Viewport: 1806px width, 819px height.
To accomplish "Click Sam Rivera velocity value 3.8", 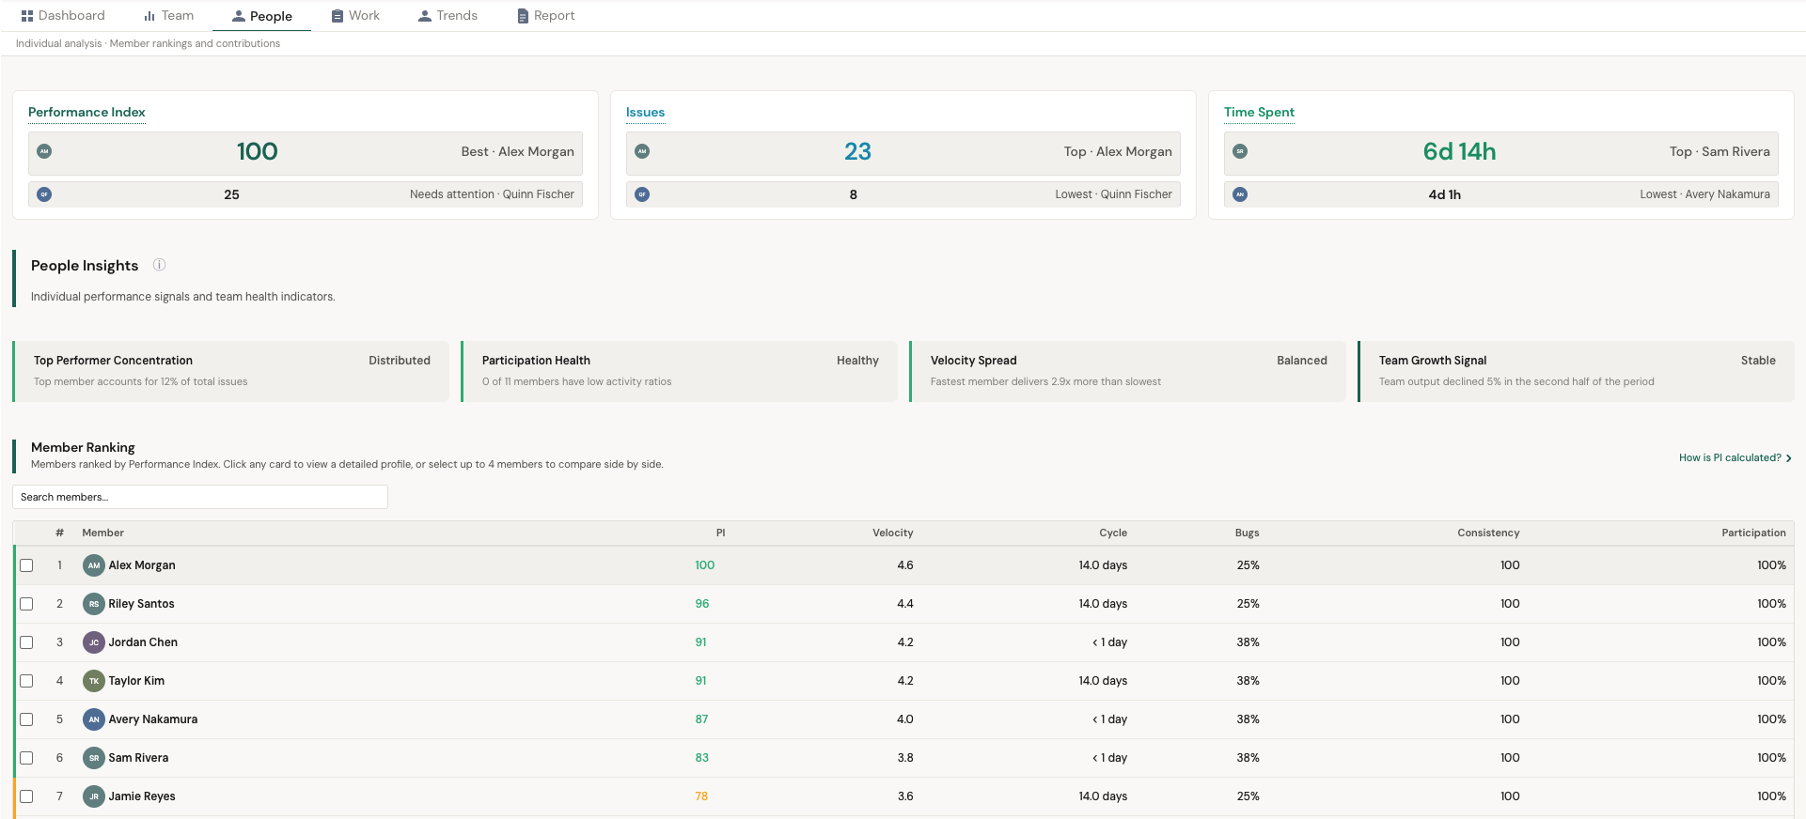I will 905,758.
